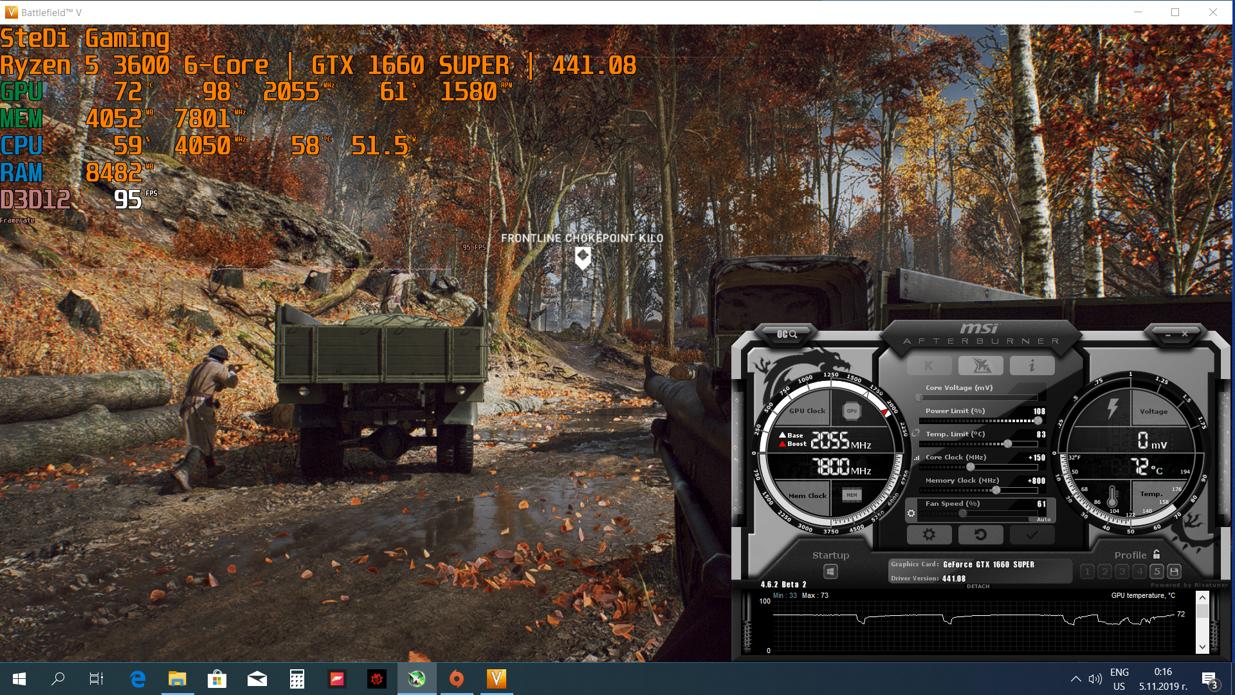Enable Auto fan speed mode
The width and height of the screenshot is (1235, 695).
pos(1043,519)
